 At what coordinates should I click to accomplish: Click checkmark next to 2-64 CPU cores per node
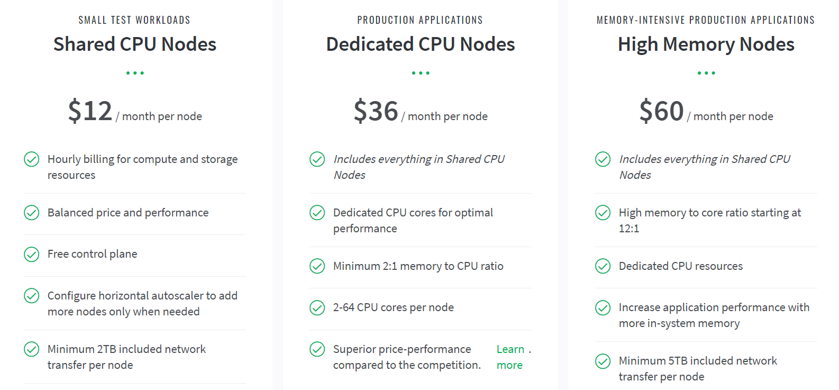point(317,307)
